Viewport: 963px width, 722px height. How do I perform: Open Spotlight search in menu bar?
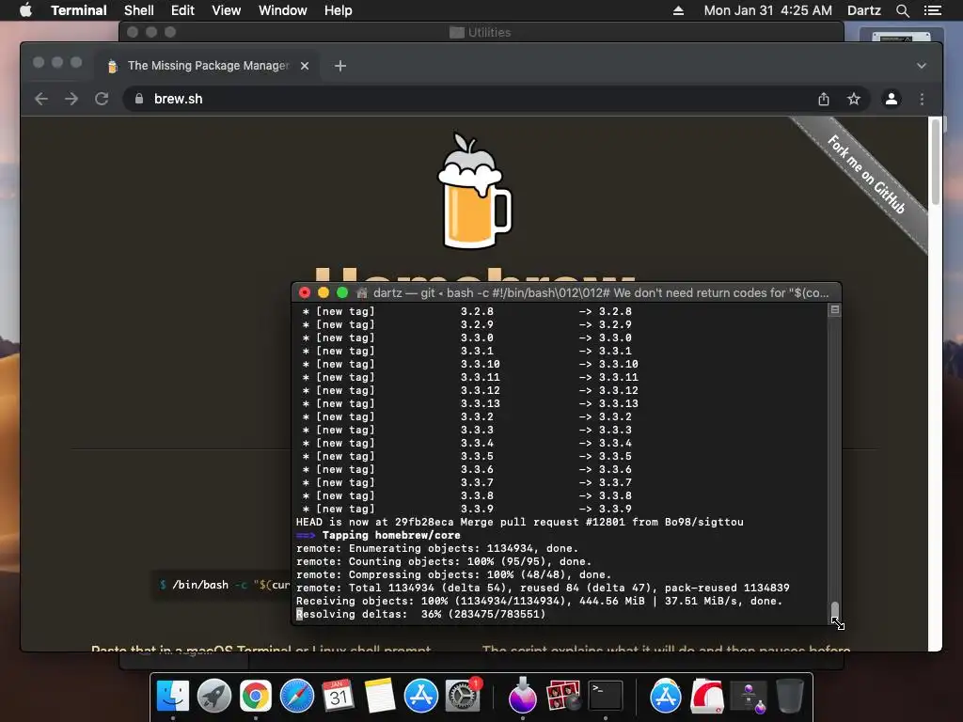[902, 10]
